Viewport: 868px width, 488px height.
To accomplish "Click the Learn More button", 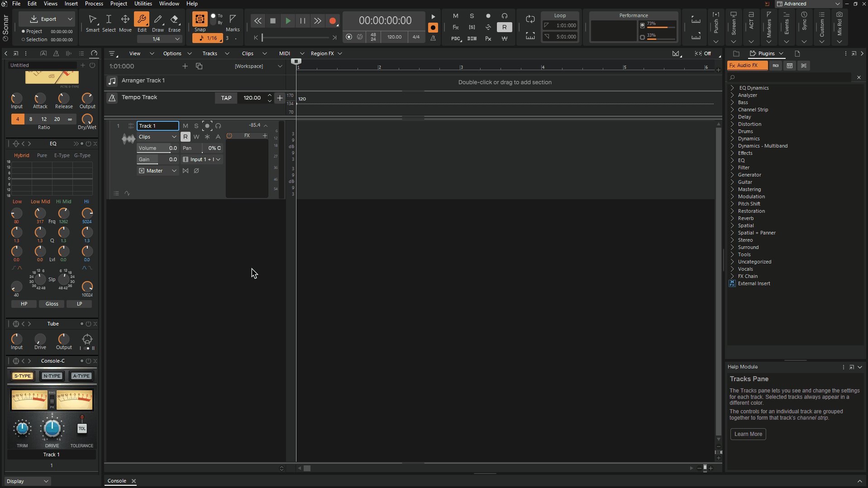I will click(x=748, y=434).
